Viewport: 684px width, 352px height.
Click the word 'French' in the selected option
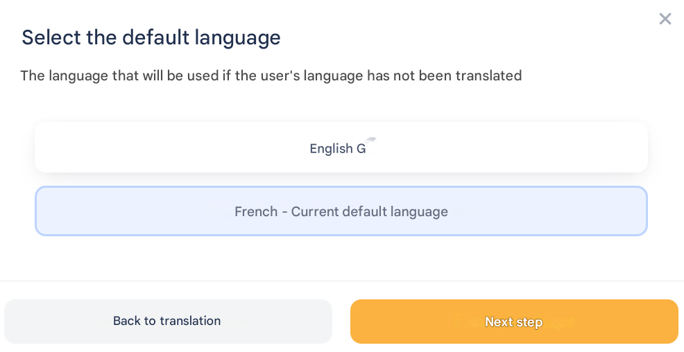point(256,212)
